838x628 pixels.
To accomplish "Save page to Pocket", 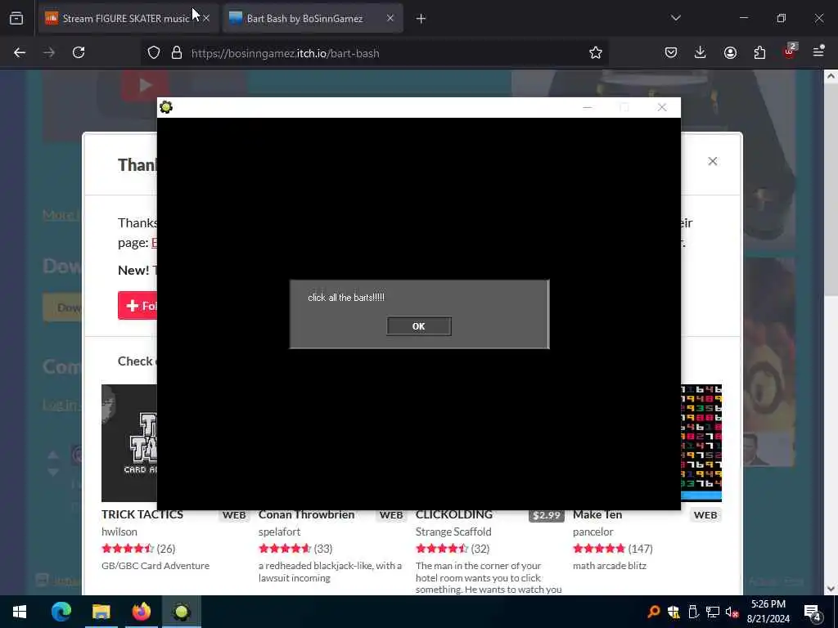I will [671, 52].
